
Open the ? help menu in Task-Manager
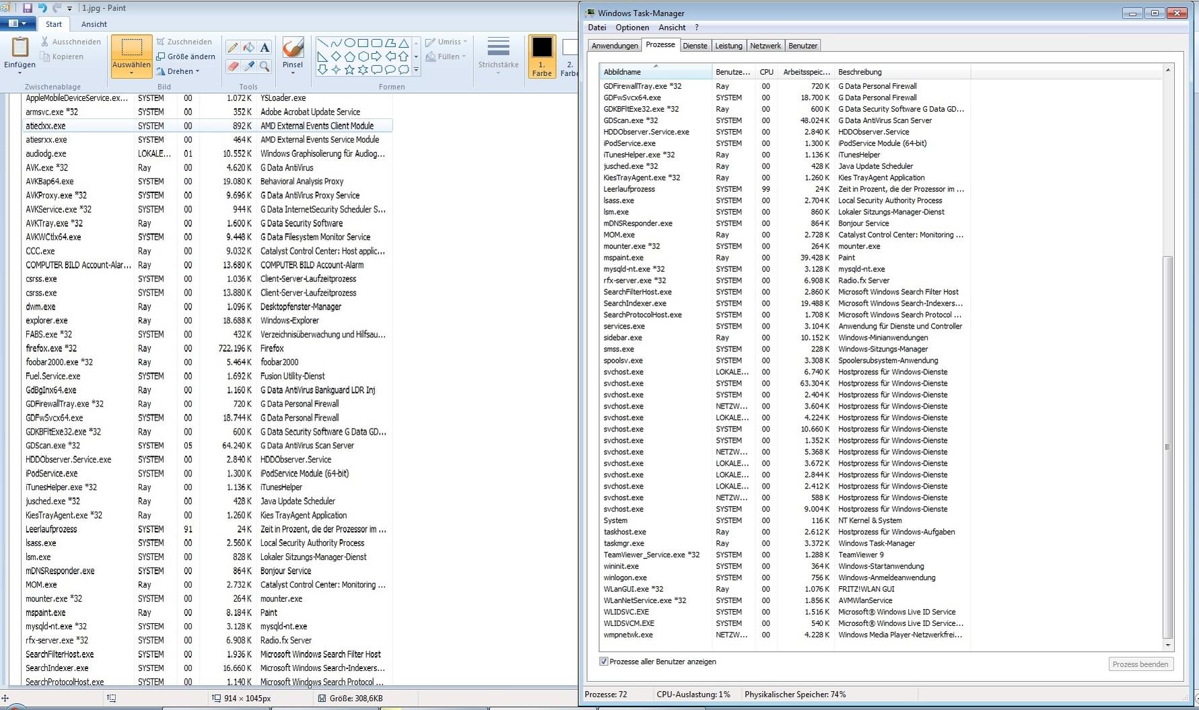[697, 28]
